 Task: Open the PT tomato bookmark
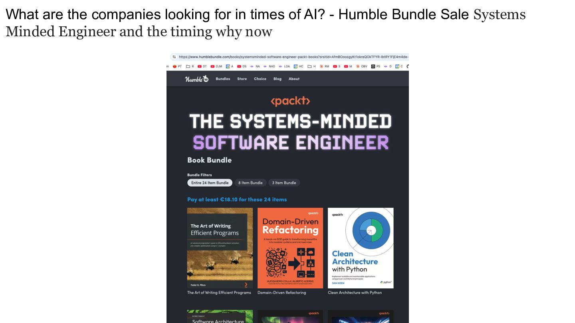coord(177,67)
